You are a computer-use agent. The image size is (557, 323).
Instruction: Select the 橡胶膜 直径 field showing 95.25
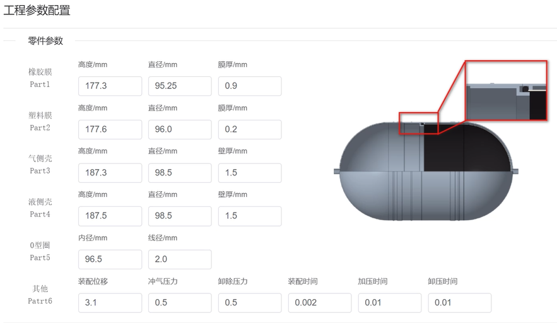click(180, 86)
